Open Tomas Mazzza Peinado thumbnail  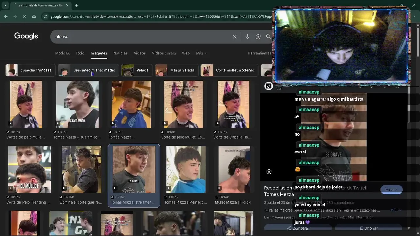pyautogui.click(x=186, y=169)
